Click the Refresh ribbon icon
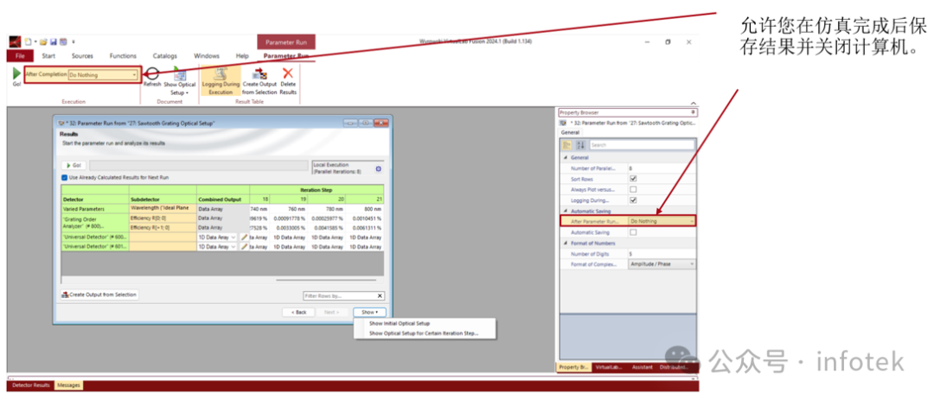Screen dimensions: 934x399 click(152, 73)
